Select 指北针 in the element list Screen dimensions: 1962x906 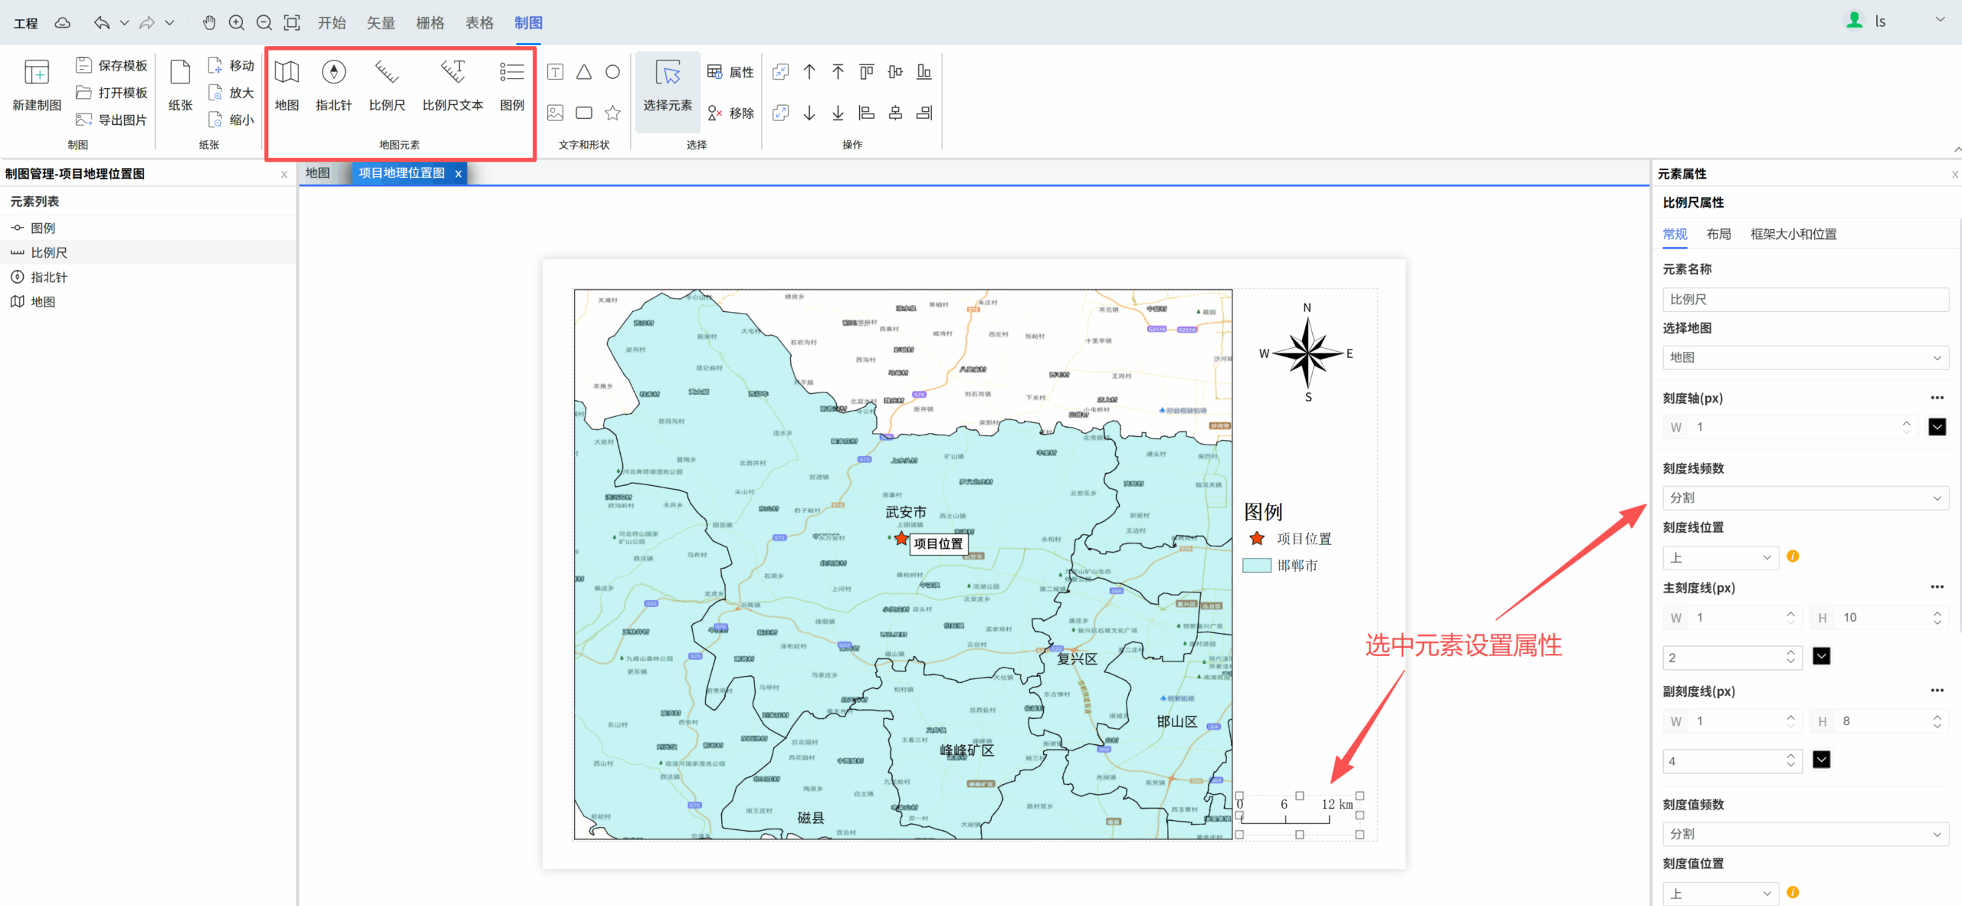[x=49, y=277]
